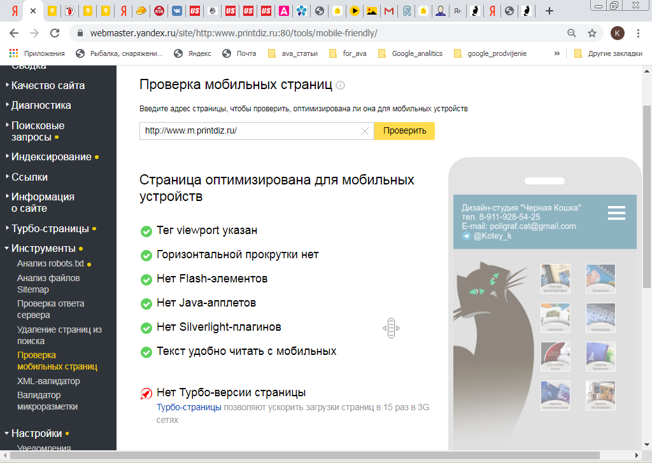Click the Telegram icon beside @Kotey_k
652x463 pixels.
(x=466, y=236)
